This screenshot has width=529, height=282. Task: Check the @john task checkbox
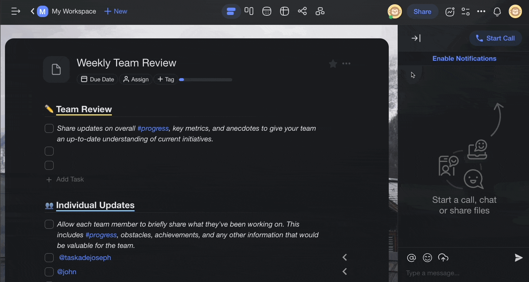(x=49, y=272)
